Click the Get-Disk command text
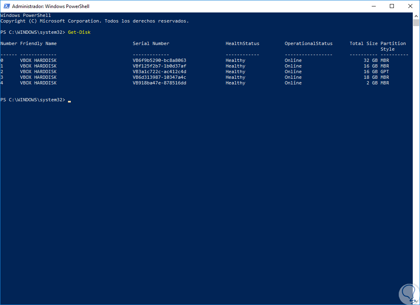 click(79, 32)
